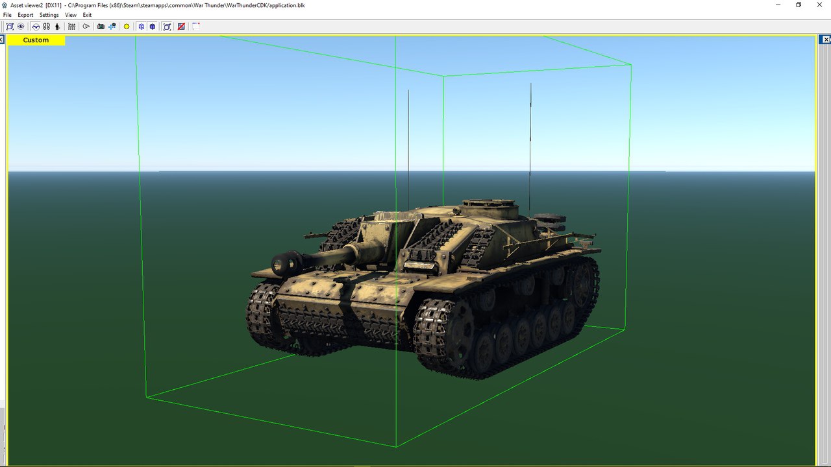This screenshot has height=467, width=831.
Task: Open the View menu
Action: [71, 15]
